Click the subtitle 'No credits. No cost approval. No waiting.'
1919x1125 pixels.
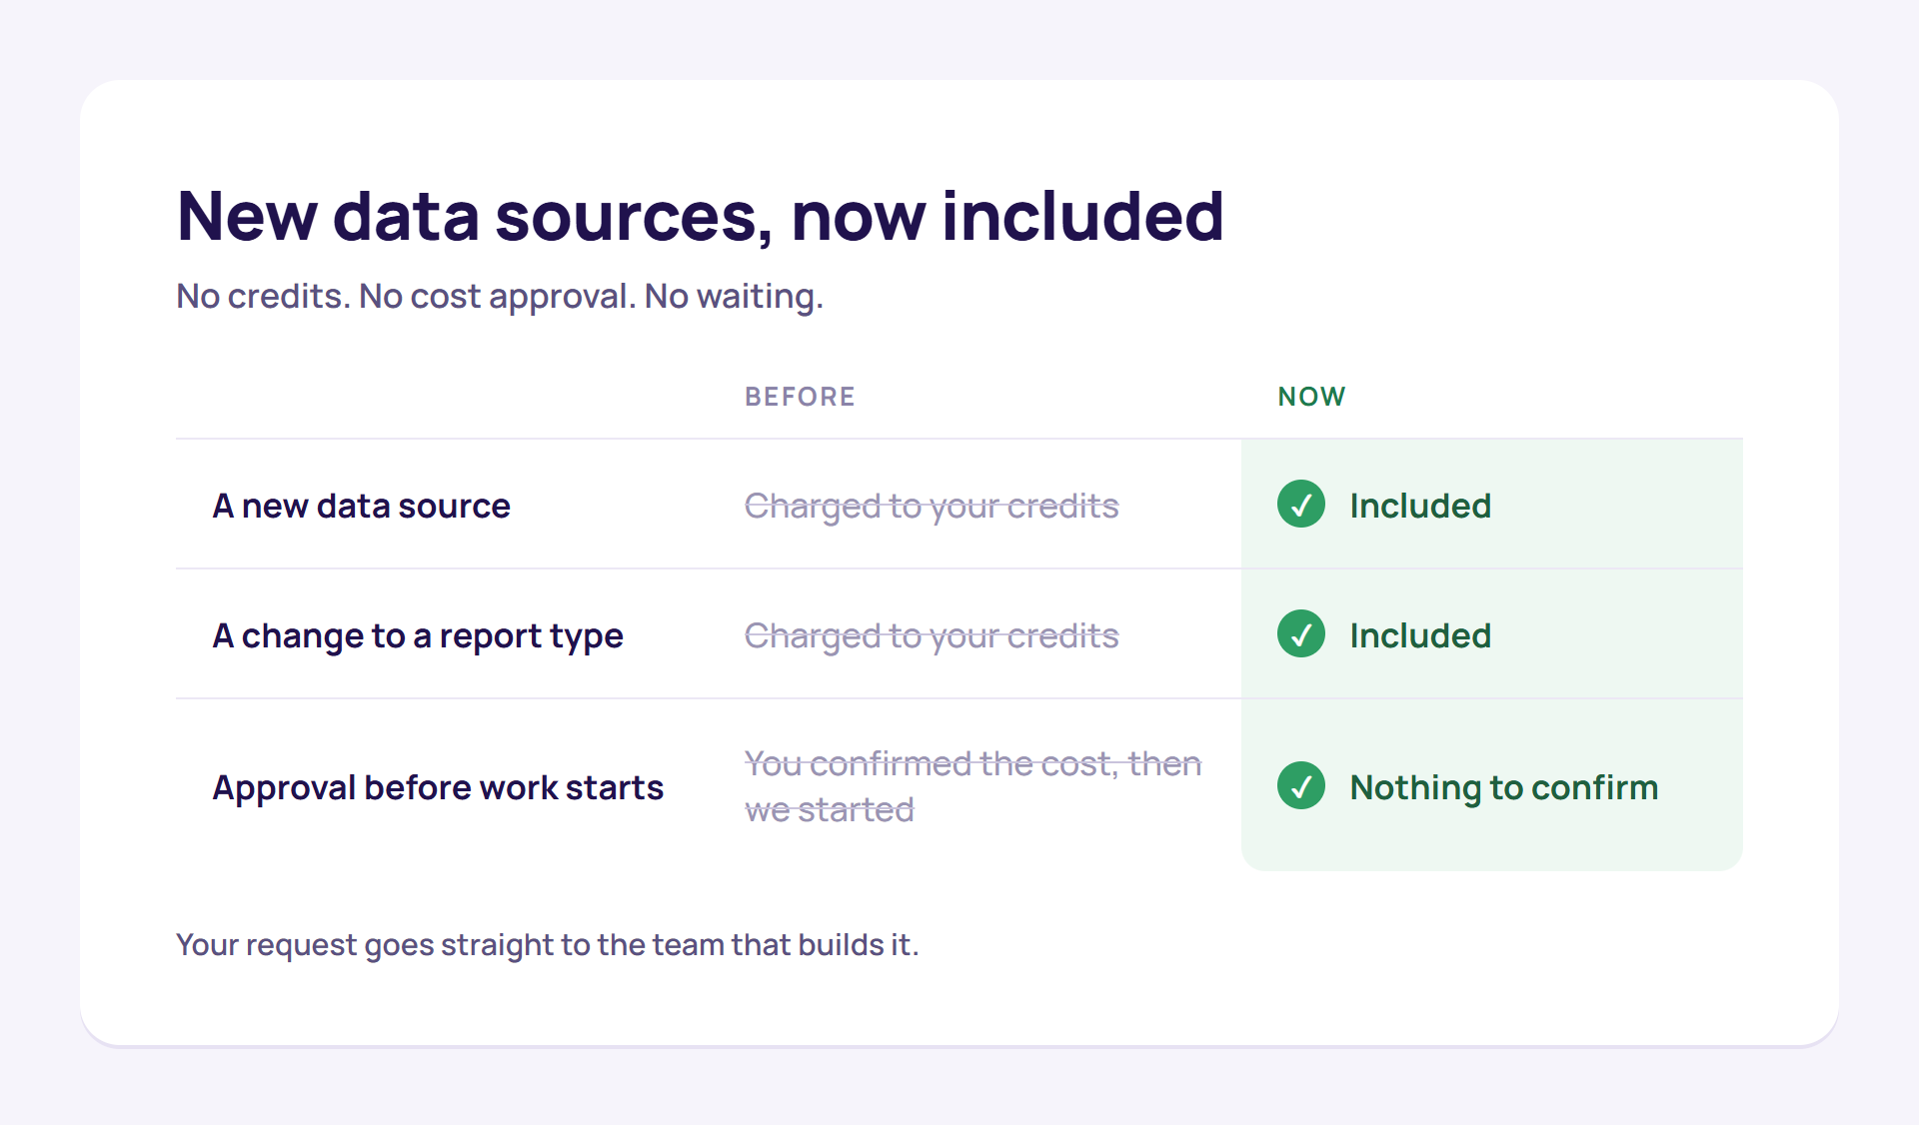[500, 297]
